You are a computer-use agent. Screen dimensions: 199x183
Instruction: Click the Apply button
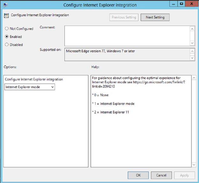pos(184,175)
